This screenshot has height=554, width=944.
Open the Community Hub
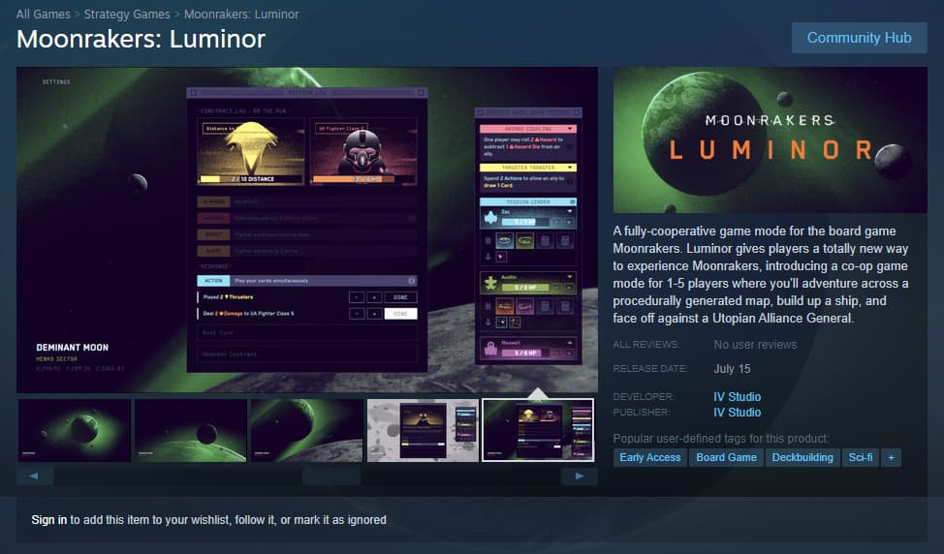click(x=859, y=38)
